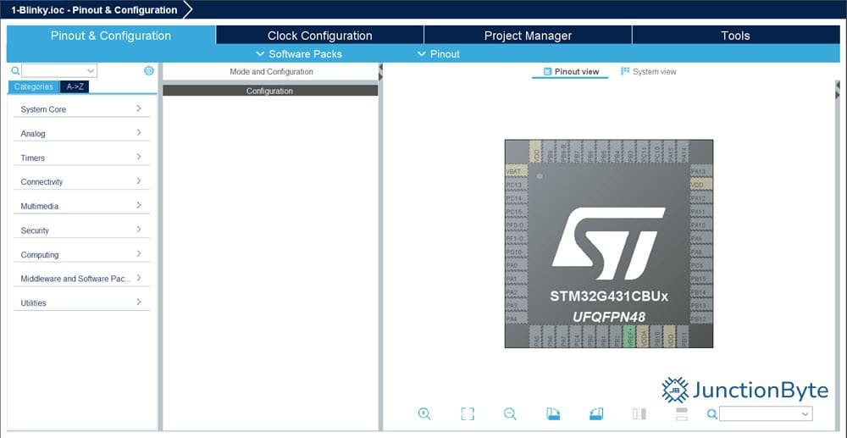The height and width of the screenshot is (438, 847).
Task: Open the gear settings for categories list
Action: (x=149, y=70)
